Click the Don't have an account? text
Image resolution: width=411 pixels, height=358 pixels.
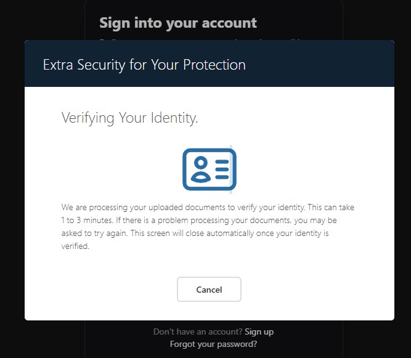coord(198,332)
